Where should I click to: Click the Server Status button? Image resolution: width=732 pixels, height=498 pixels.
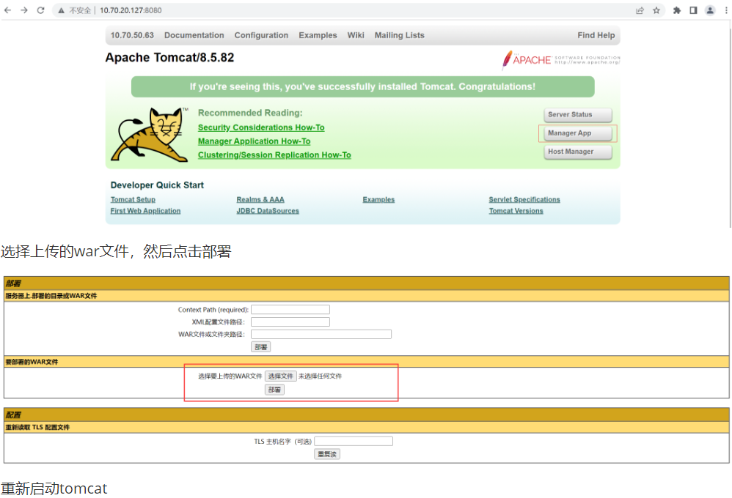[x=578, y=115]
